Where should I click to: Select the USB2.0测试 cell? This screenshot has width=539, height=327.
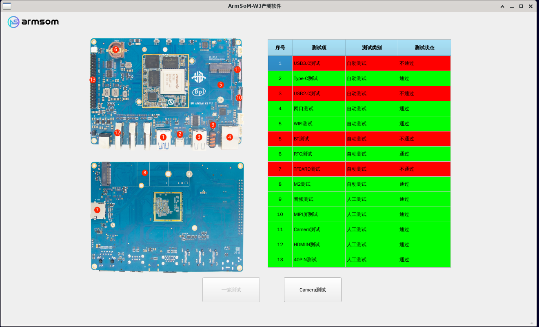(319, 93)
